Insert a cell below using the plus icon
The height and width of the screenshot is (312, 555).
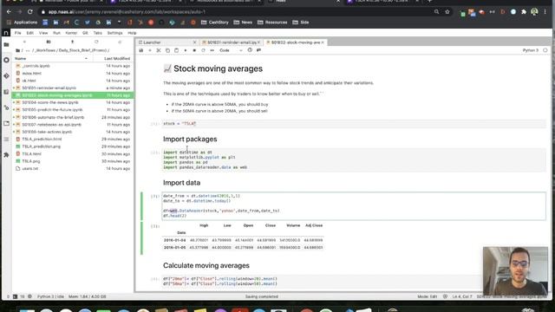click(150, 50)
